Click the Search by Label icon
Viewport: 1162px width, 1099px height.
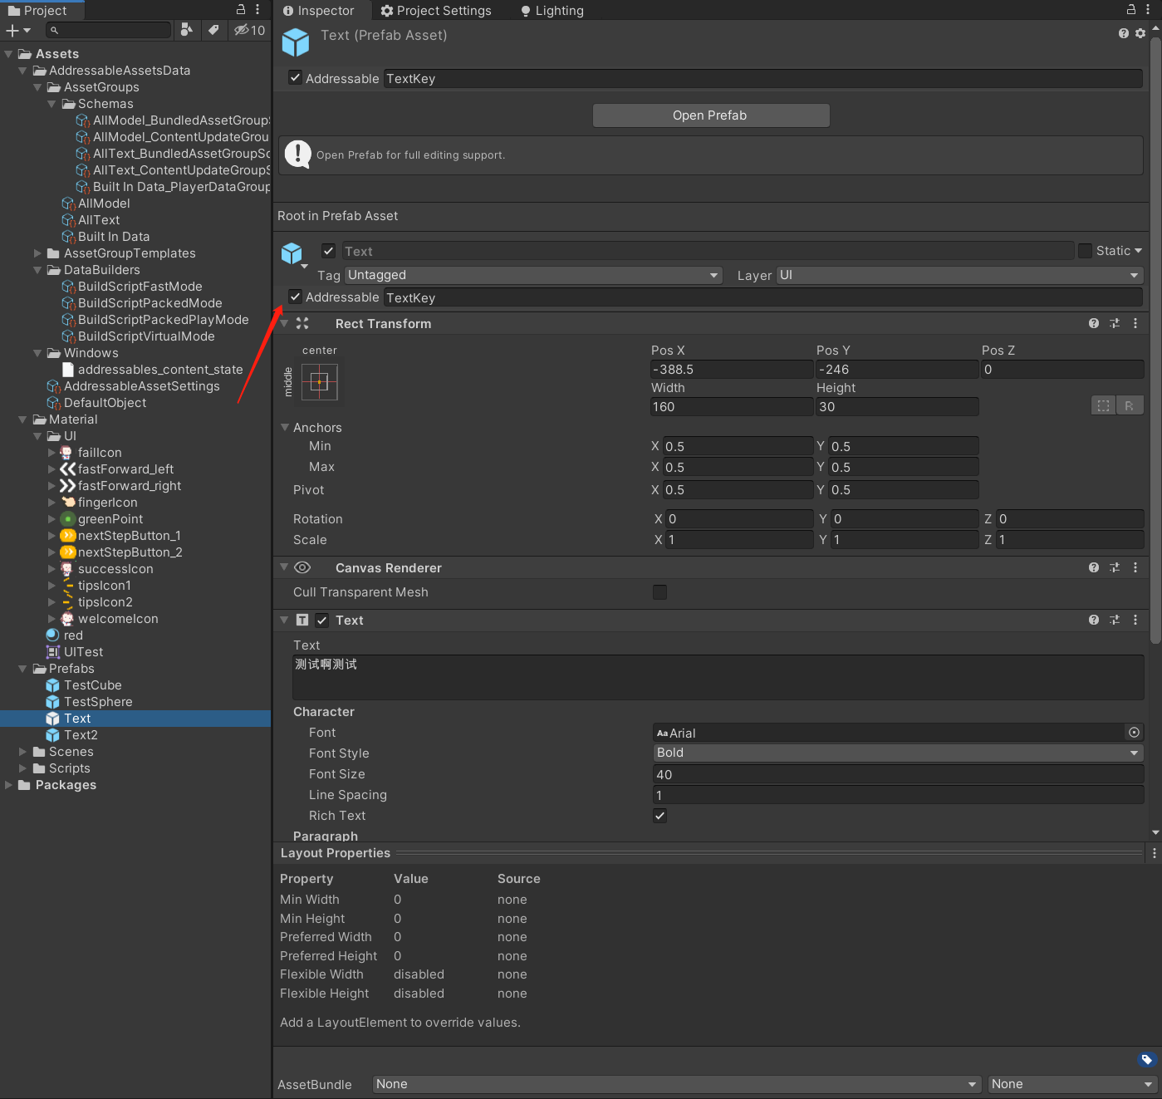[x=213, y=30]
